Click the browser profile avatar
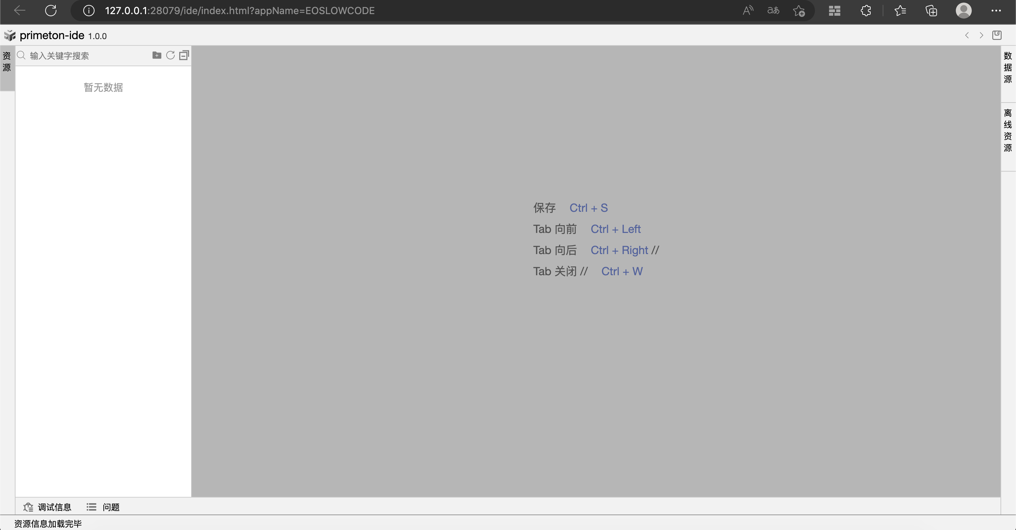This screenshot has height=530, width=1016. (963, 11)
